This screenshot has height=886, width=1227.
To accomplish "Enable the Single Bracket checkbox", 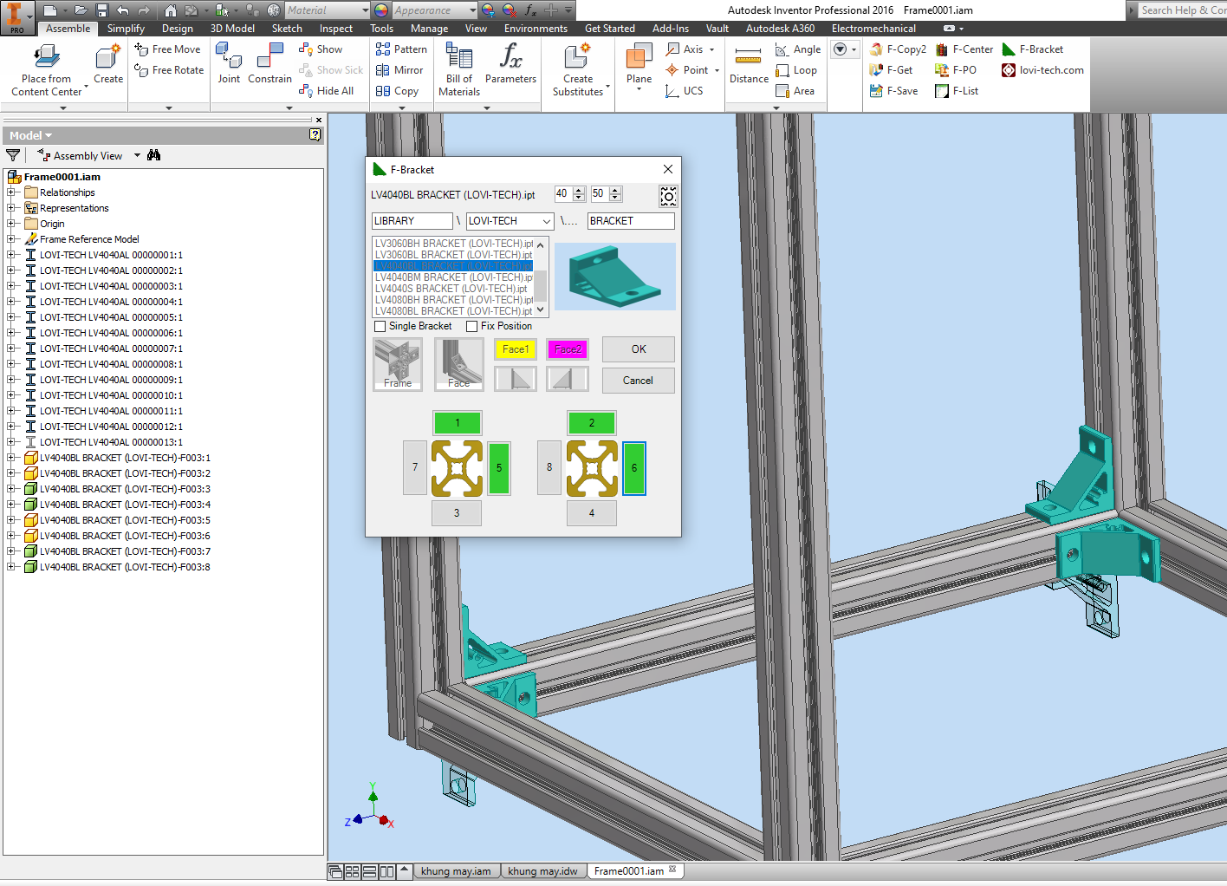I will click(380, 327).
